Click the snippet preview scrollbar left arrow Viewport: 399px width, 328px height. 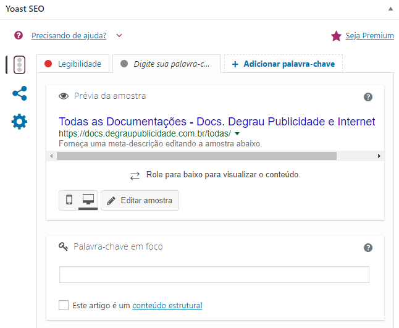(51, 156)
